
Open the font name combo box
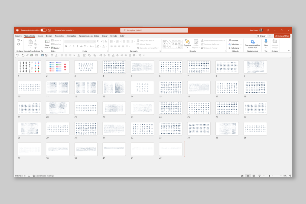click(76, 42)
